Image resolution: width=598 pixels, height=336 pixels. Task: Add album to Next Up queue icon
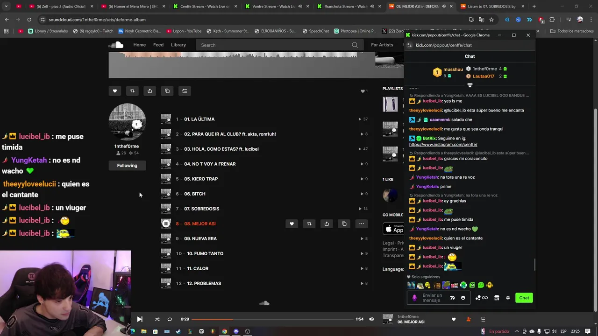[185, 91]
